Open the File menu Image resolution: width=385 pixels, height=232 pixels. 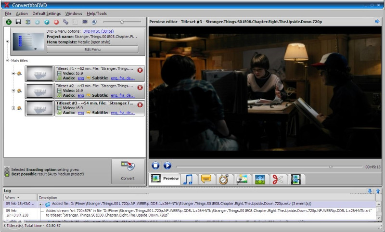[8, 13]
